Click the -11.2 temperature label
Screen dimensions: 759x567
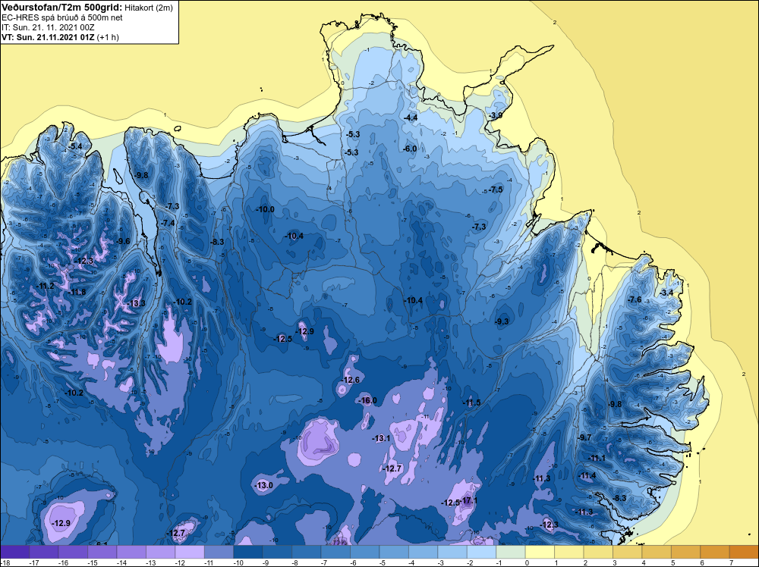(46, 287)
